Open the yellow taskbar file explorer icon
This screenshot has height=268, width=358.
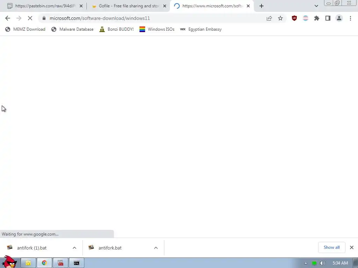point(28,263)
